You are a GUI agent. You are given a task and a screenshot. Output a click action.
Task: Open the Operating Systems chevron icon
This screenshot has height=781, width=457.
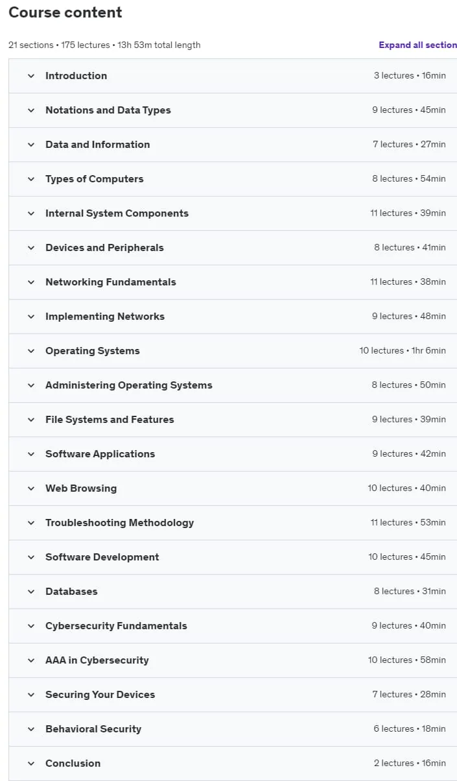[31, 351]
